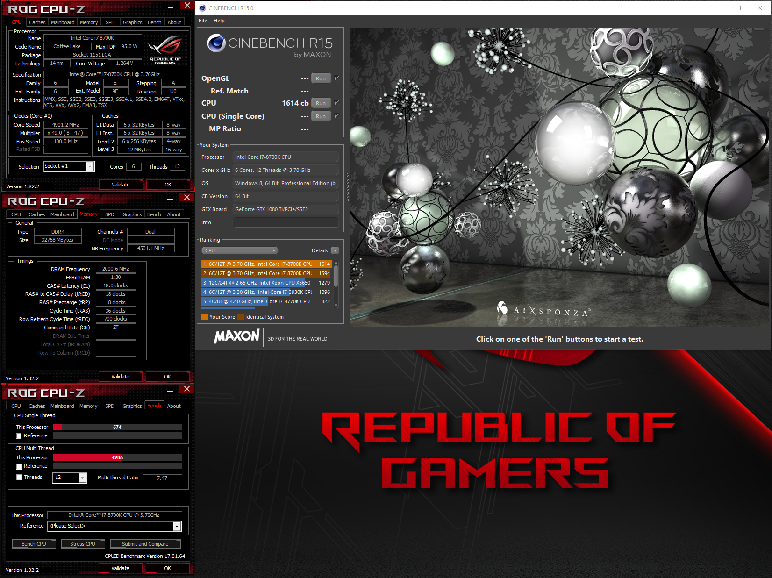Click the DRAM Frequency value 2000.6 MHz
Screen dimensions: 772x578
click(116, 269)
